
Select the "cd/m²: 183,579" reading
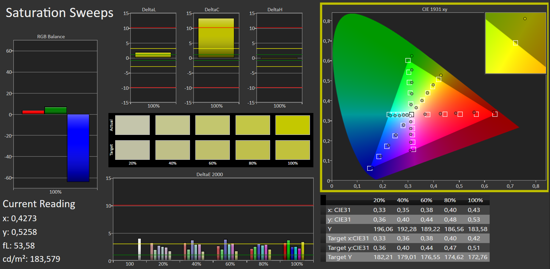tap(31, 259)
